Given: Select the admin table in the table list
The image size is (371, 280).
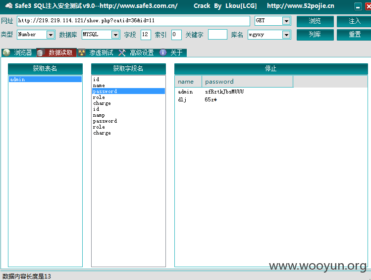Looking at the screenshot, I should (x=45, y=79).
